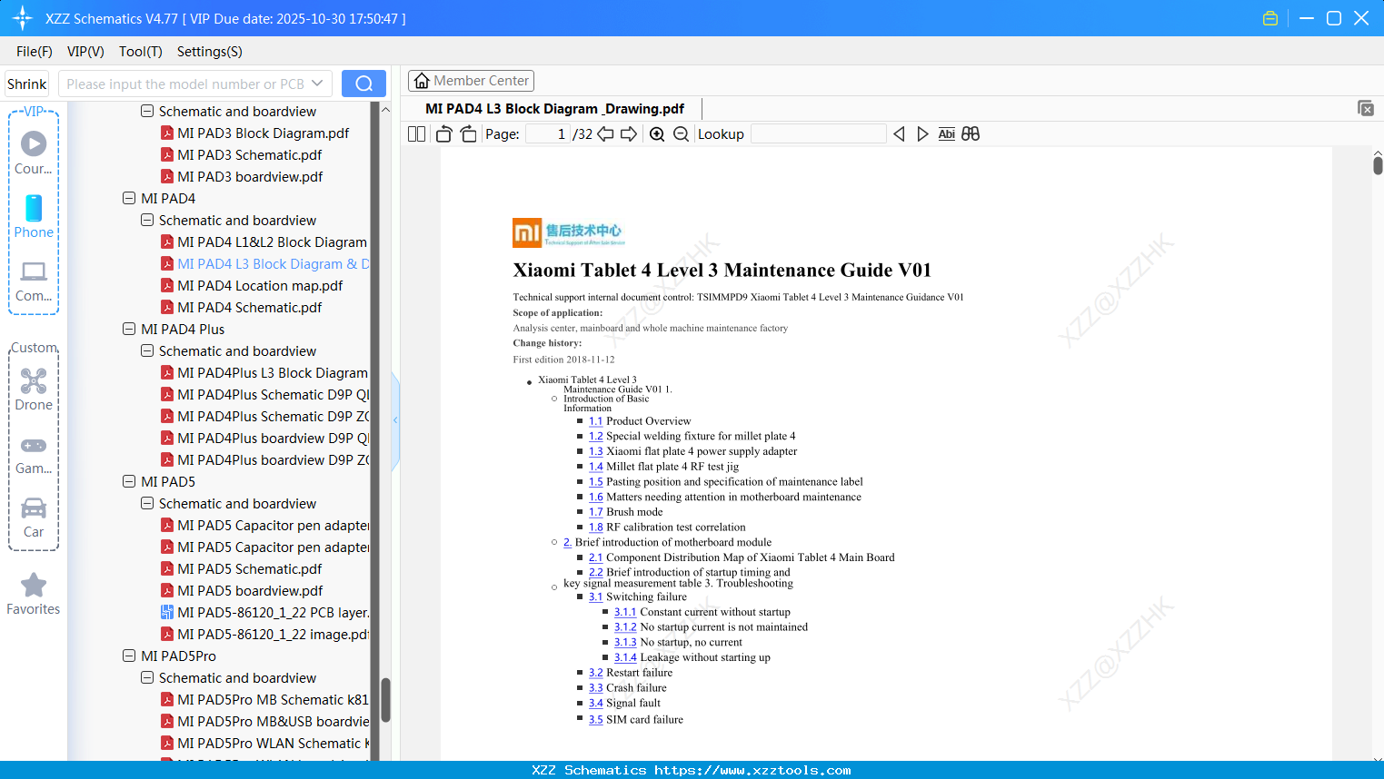Open the Car category
The image size is (1384, 779).
(34, 517)
